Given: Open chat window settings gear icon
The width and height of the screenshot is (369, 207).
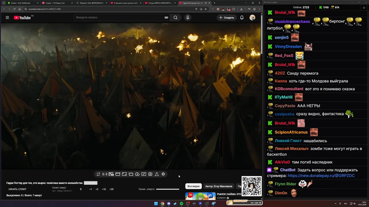Looking at the screenshot, I should 364,8.
